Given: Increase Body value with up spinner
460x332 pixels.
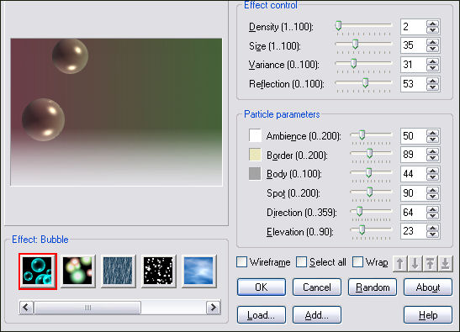Looking at the screenshot, I should 433,171.
